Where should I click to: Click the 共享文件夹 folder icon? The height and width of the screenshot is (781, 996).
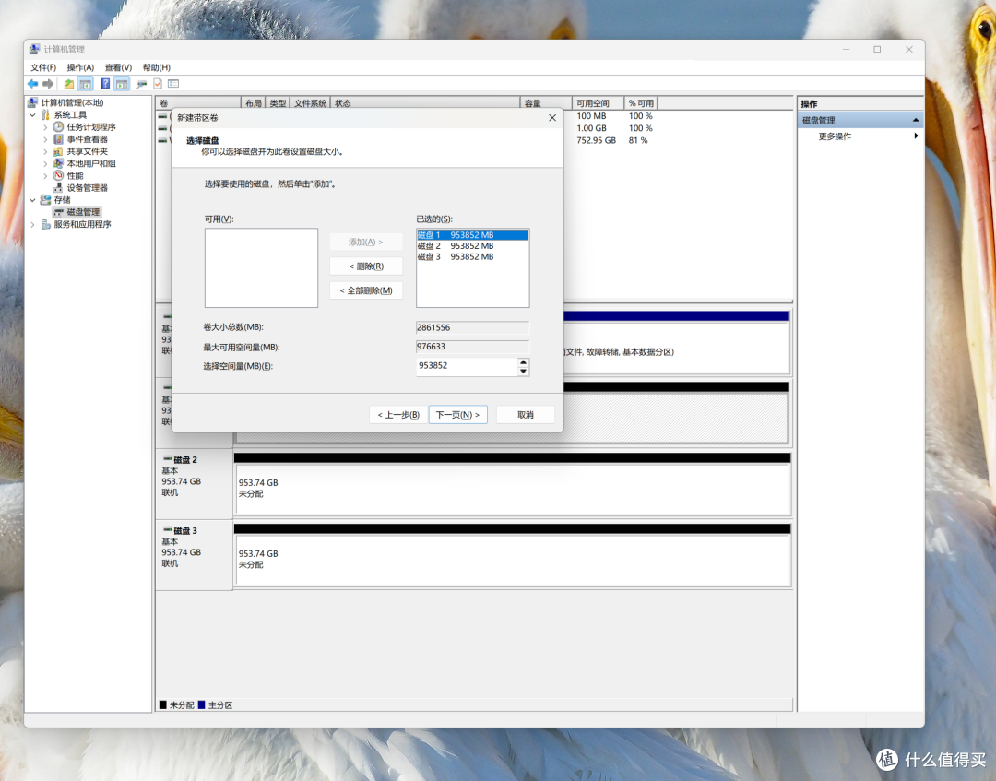tap(58, 151)
